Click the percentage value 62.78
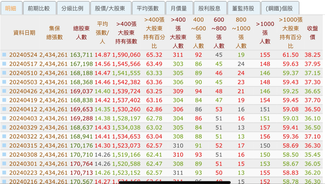 point(154,118)
